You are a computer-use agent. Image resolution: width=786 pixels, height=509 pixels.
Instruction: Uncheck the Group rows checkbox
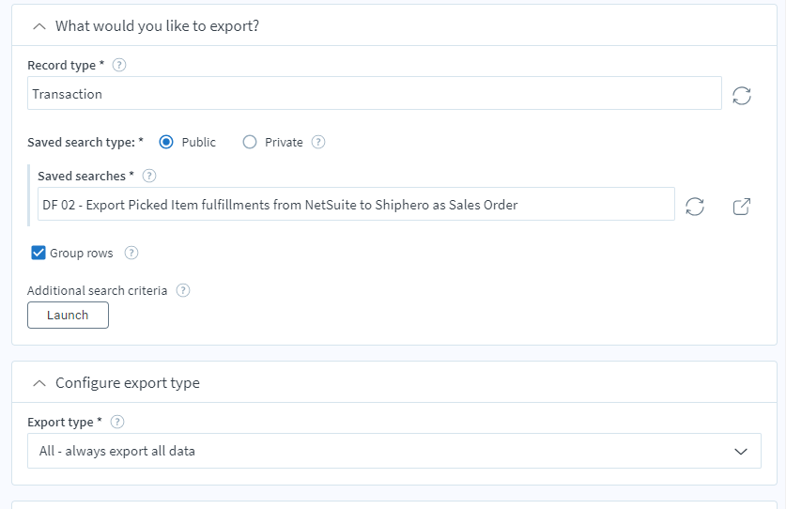tap(39, 253)
